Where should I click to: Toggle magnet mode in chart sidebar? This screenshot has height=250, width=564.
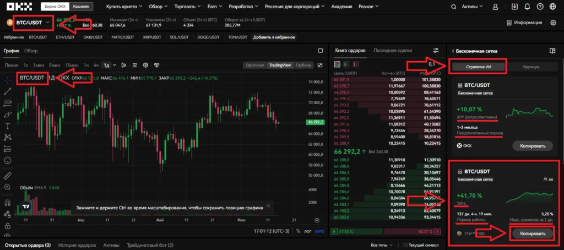pos(8,203)
